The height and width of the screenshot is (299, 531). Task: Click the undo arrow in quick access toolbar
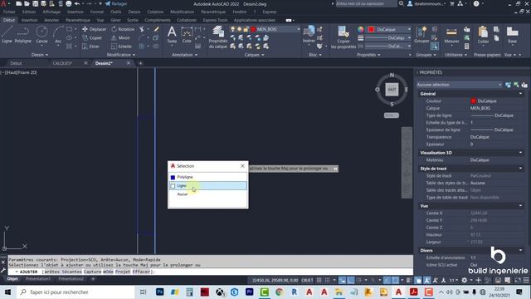77,3
